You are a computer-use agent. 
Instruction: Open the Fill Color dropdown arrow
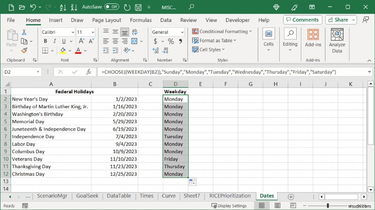70,51
